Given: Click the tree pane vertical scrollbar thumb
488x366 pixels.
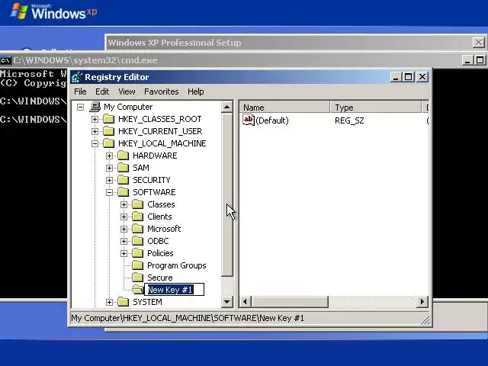Looking at the screenshot, I should click(227, 194).
